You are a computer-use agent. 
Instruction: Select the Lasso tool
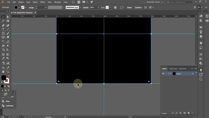coord(8,21)
